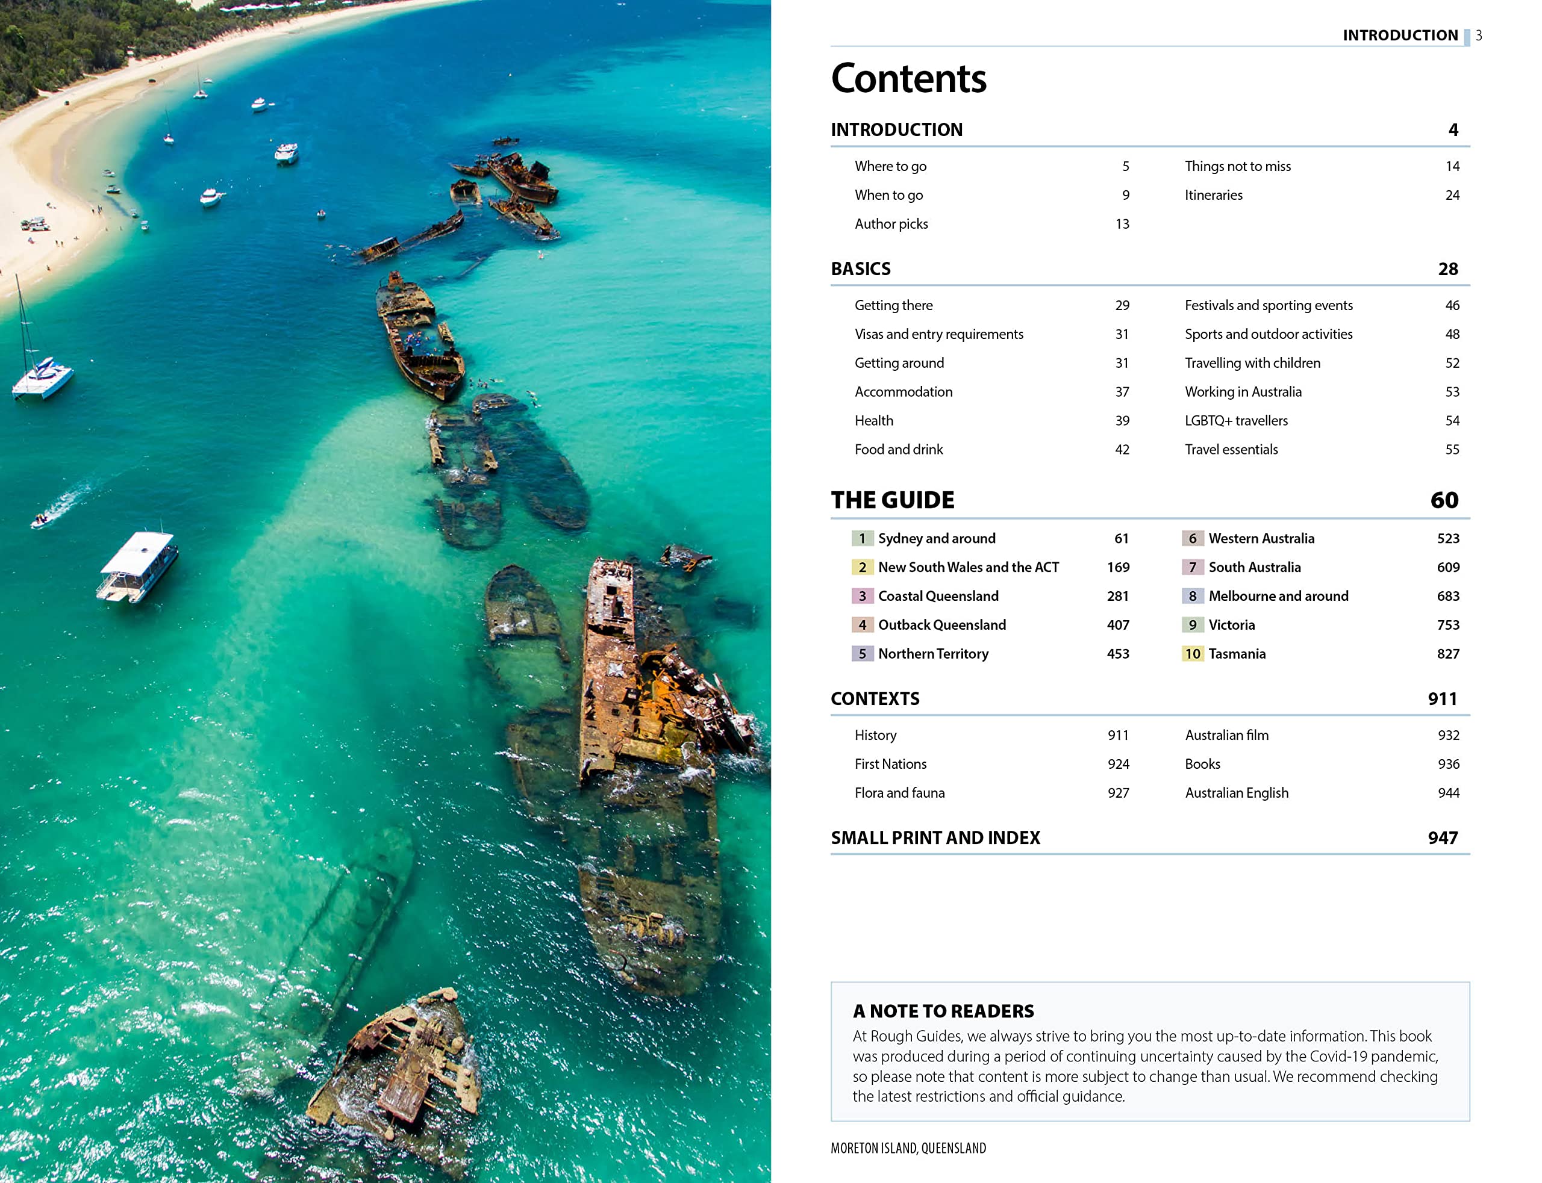Open SMALL PRINT AND INDEX section

pos(935,838)
